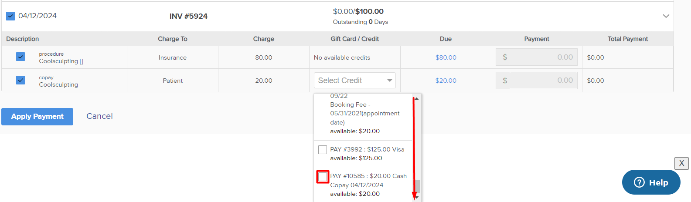Click insurance payment amount field

(536, 57)
